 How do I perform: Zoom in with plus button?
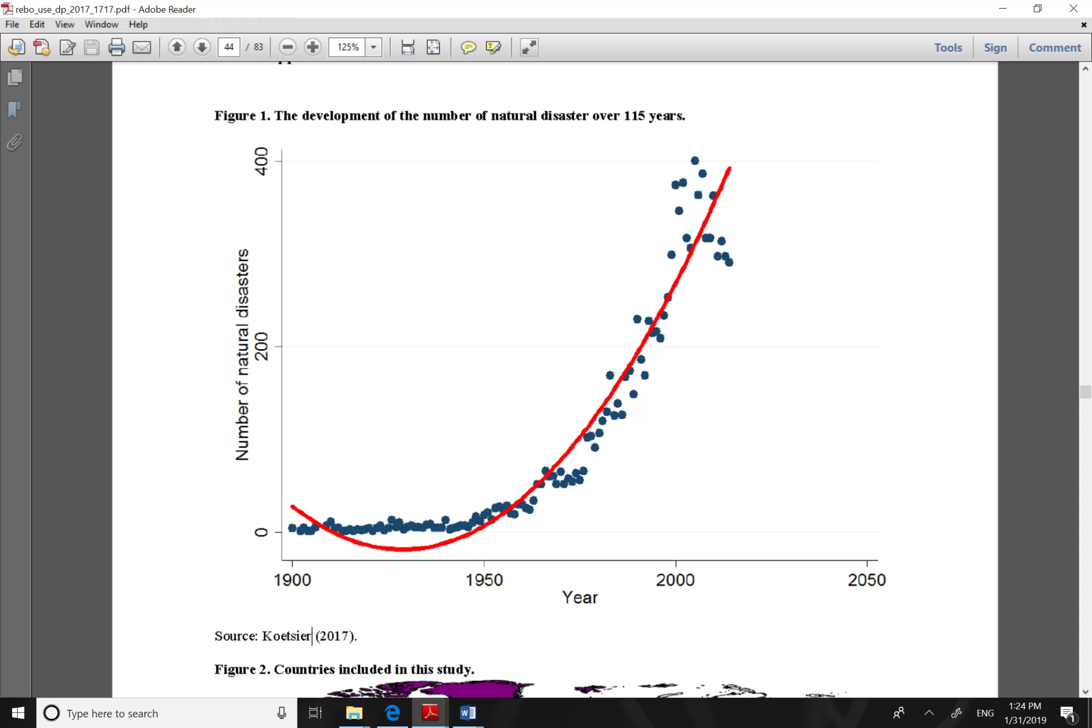tap(312, 47)
